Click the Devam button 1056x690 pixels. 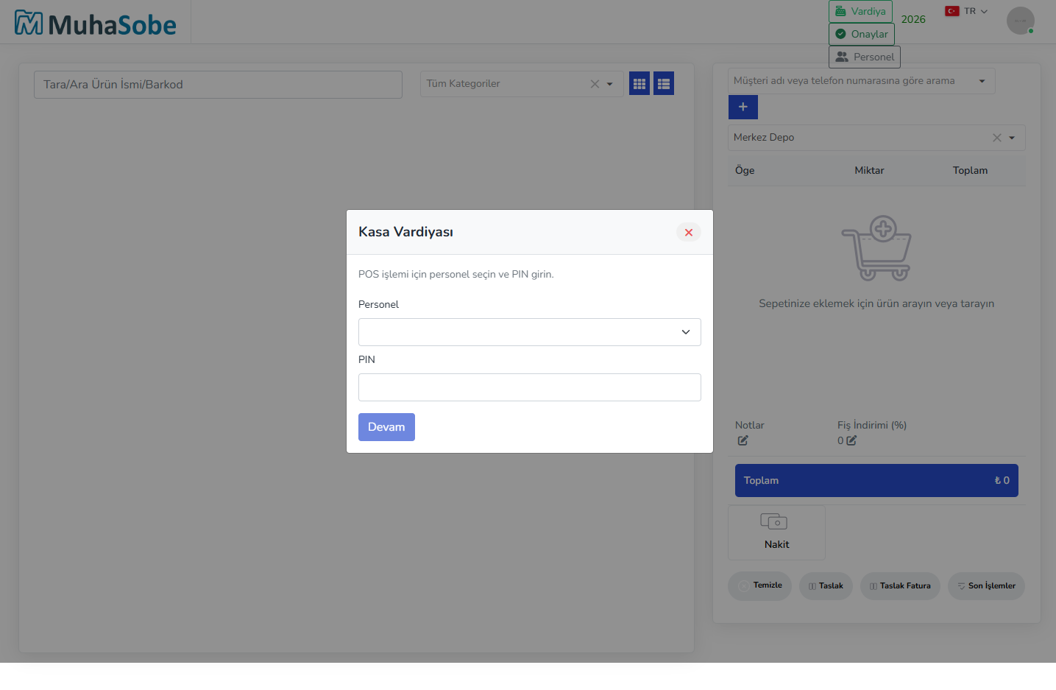click(386, 427)
